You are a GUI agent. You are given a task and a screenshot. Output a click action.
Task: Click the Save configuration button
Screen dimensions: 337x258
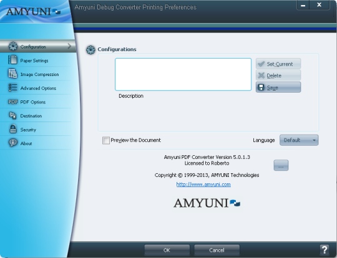coord(278,87)
